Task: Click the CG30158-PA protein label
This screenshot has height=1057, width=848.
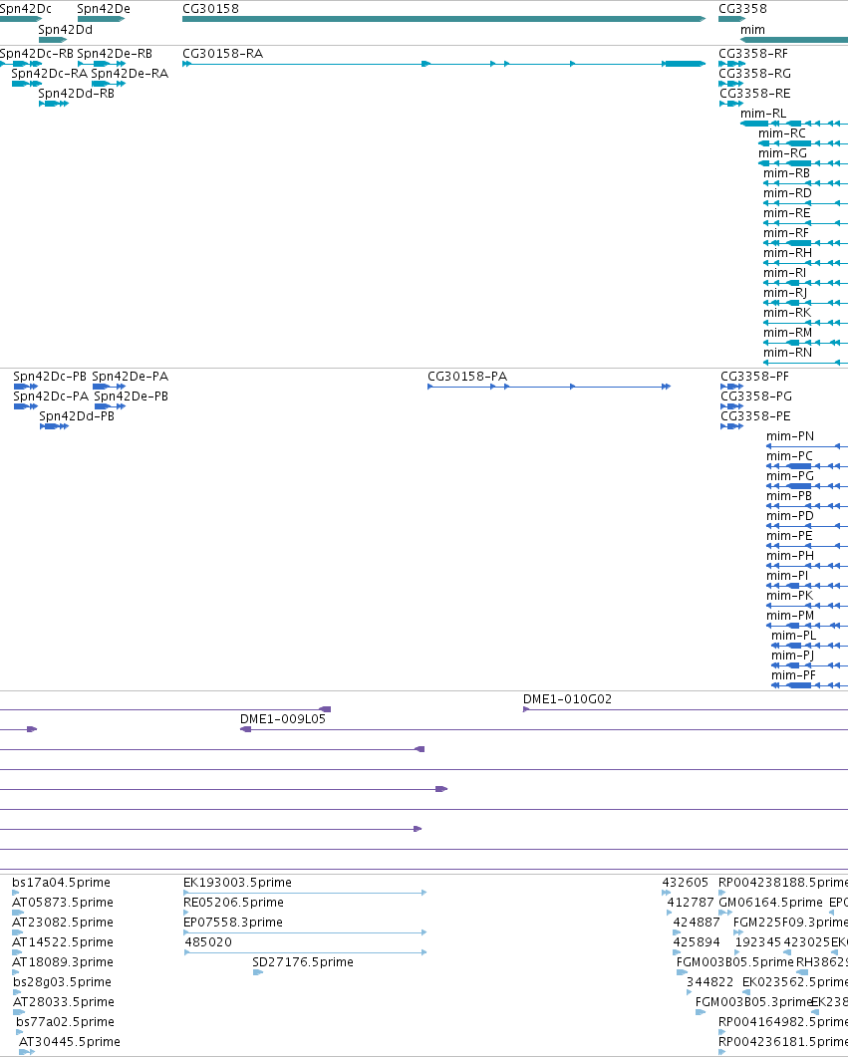Action: pos(467,377)
